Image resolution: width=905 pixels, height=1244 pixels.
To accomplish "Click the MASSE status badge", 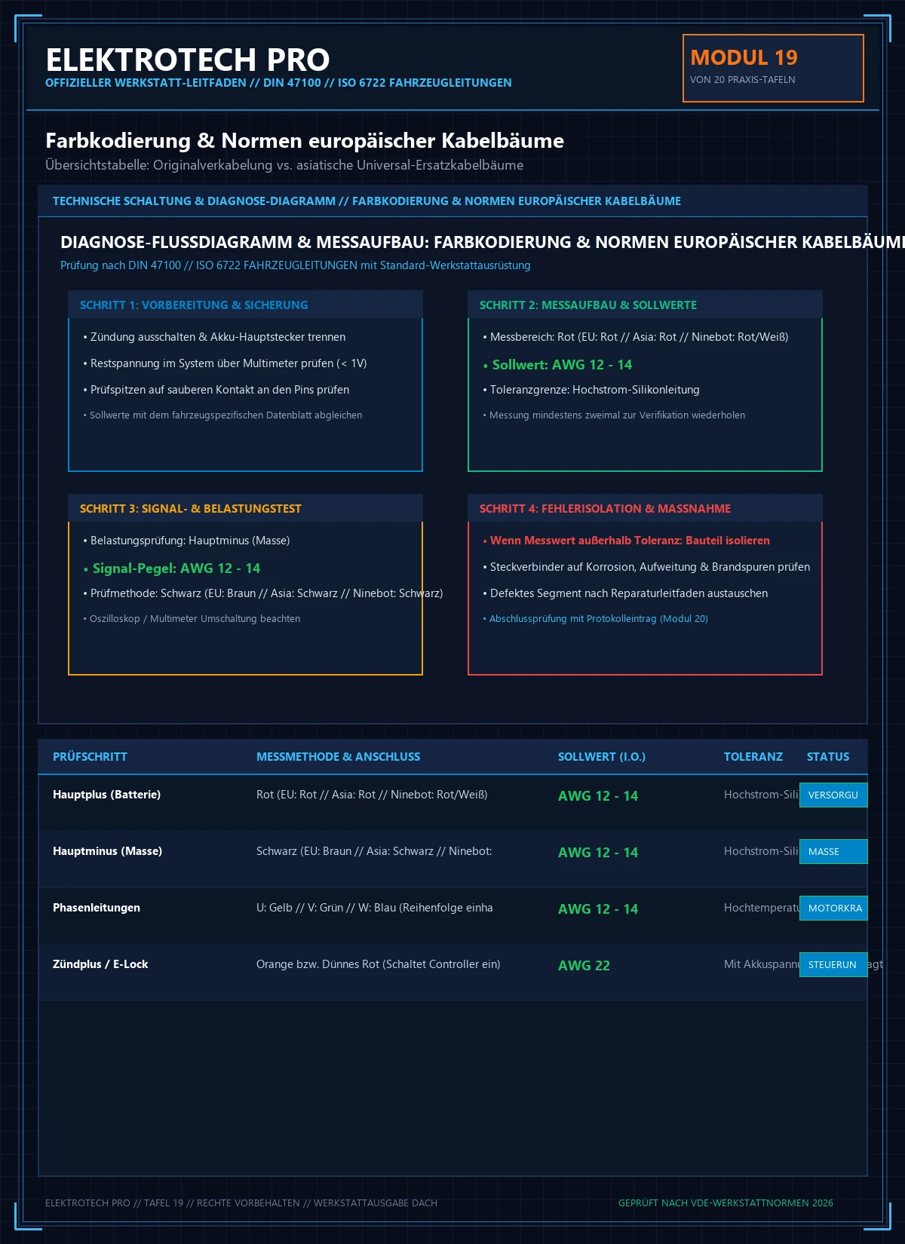I will point(833,851).
